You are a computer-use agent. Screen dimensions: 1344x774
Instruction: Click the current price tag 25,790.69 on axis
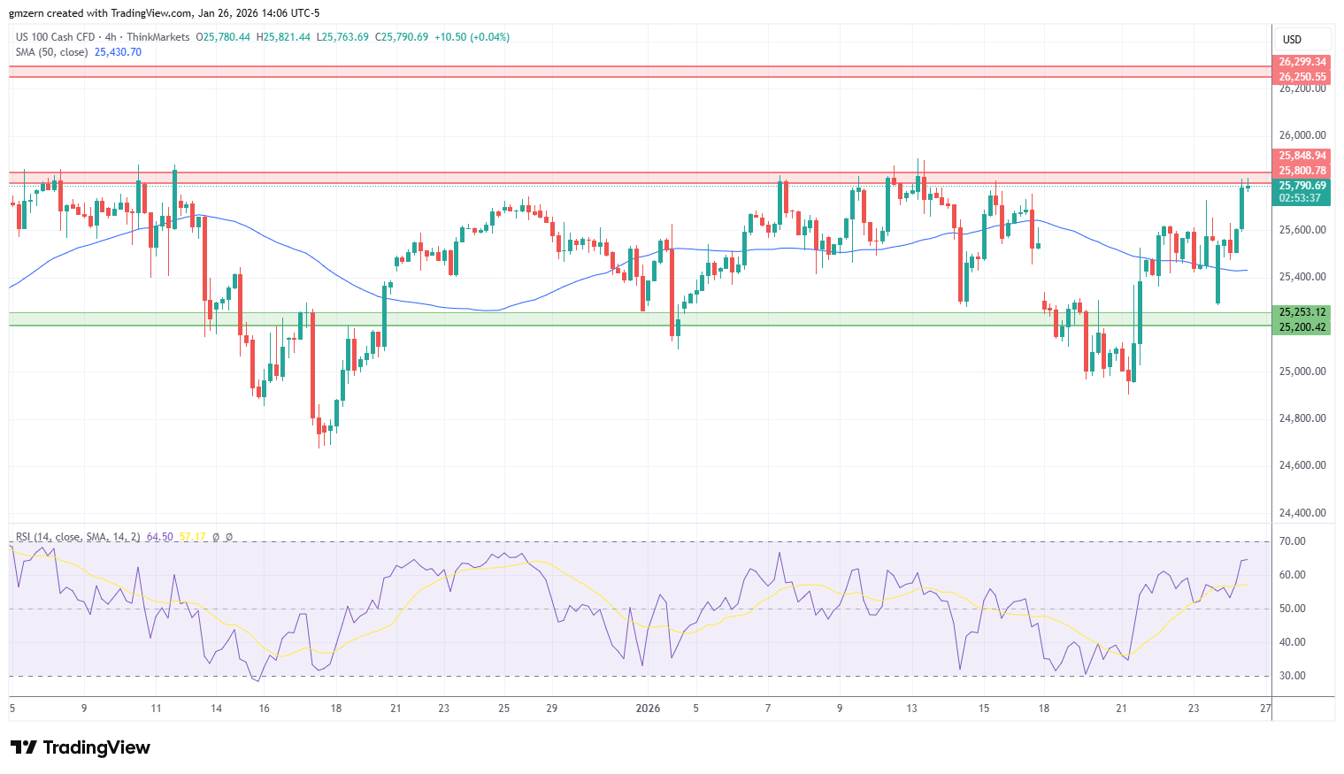click(x=1302, y=186)
